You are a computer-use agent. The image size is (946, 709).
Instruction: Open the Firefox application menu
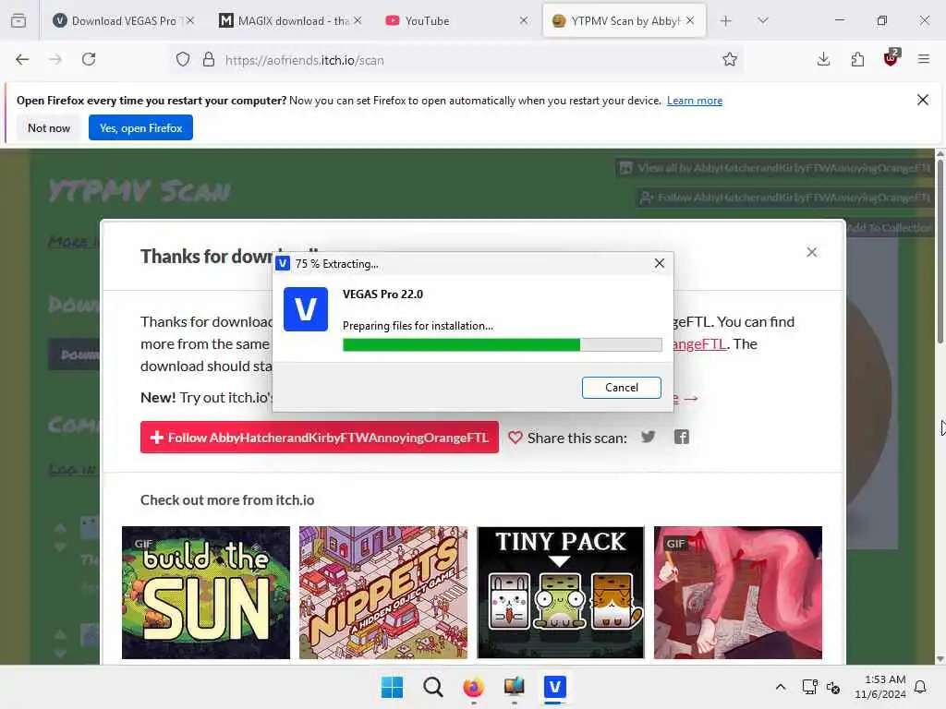click(923, 59)
